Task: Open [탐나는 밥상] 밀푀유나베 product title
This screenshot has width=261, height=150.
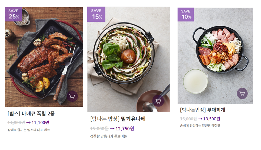Action: point(118,119)
